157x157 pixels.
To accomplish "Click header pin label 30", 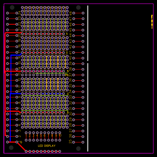I will [70, 114].
